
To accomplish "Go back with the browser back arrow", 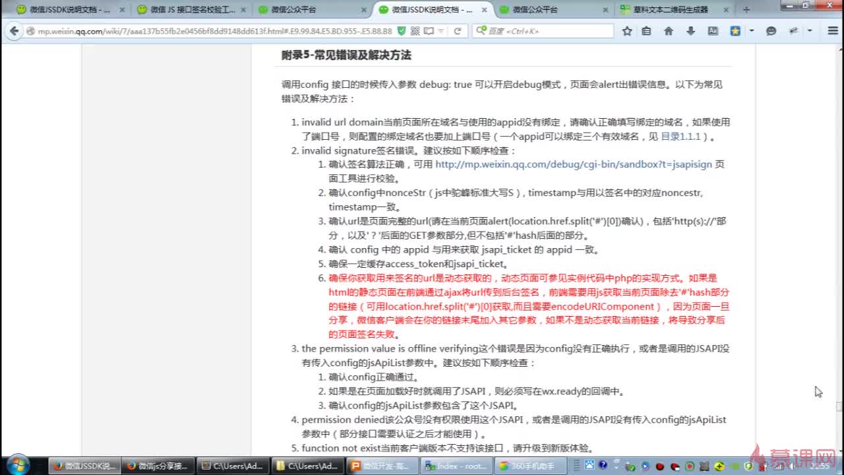I will click(13, 31).
